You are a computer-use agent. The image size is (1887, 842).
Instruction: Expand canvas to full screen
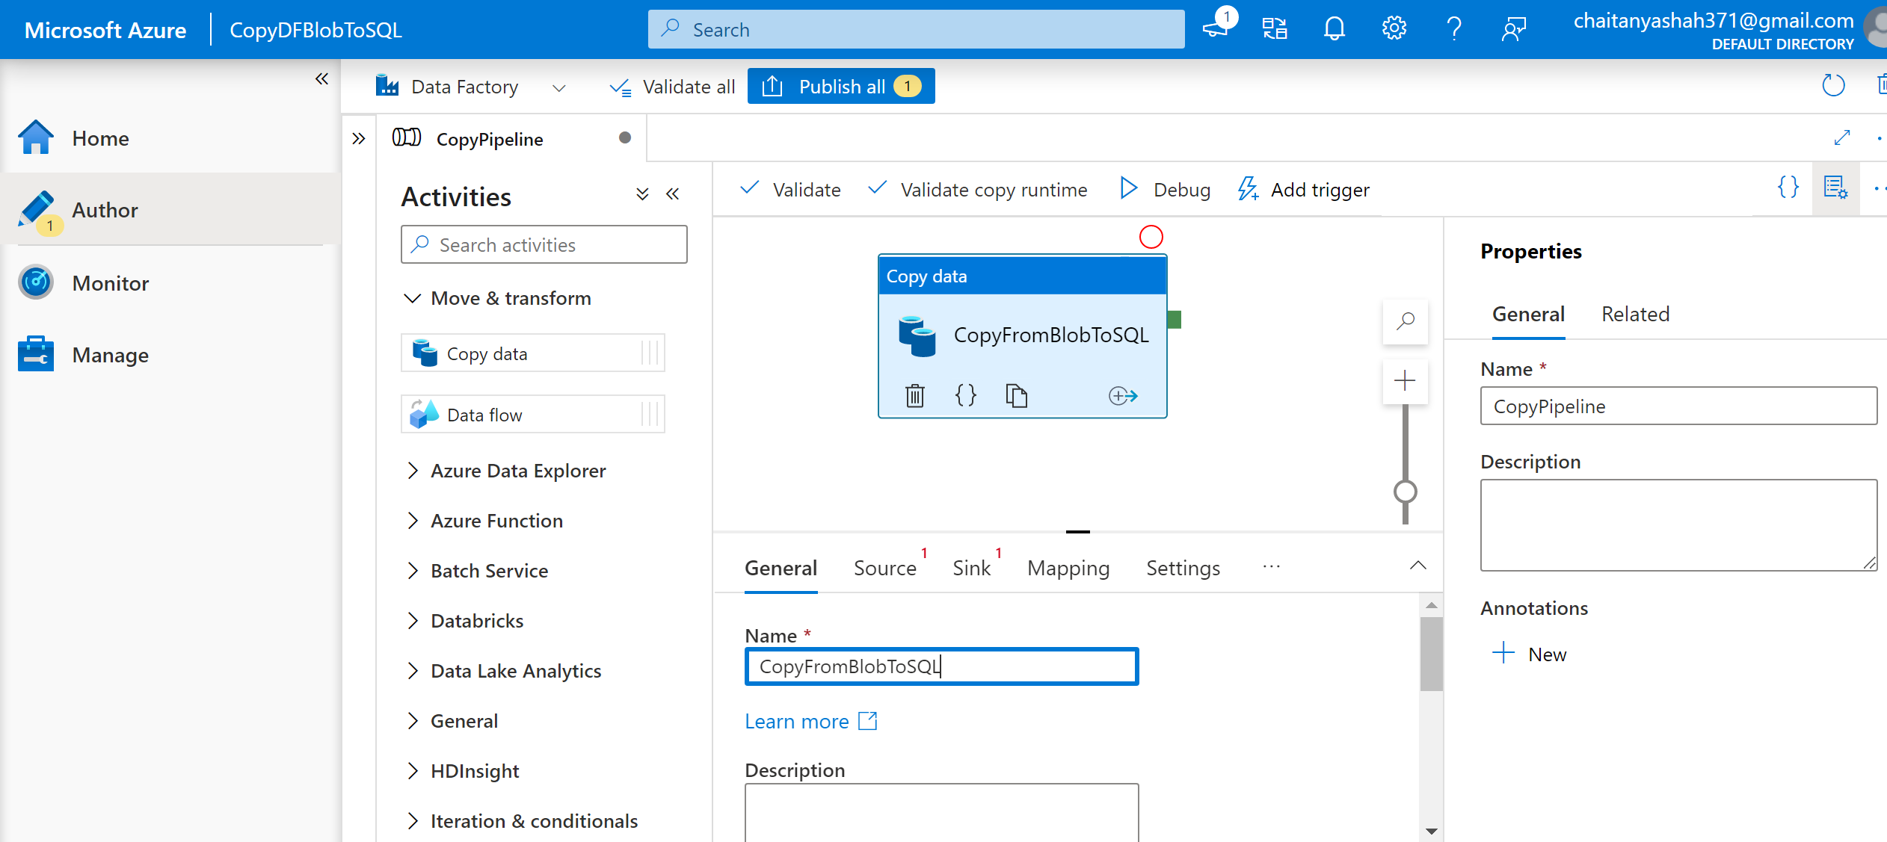tap(1842, 137)
